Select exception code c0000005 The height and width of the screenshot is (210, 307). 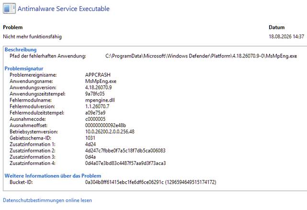tap(95, 119)
